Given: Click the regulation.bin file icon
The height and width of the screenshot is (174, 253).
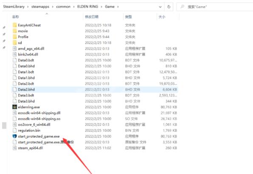Looking at the screenshot, I should pos(15,130).
